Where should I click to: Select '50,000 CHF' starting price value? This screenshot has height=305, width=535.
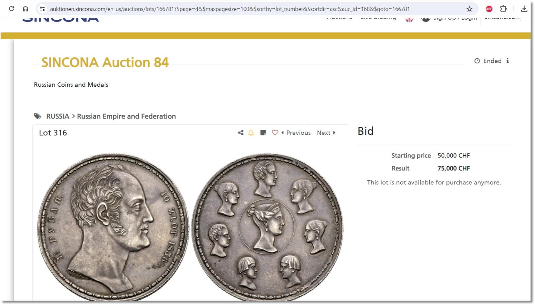454,156
